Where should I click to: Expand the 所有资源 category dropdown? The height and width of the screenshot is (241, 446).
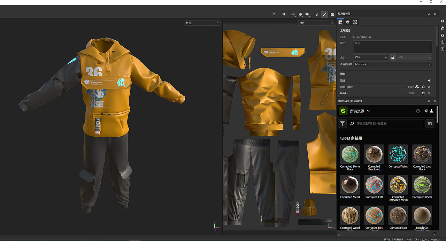[360, 111]
